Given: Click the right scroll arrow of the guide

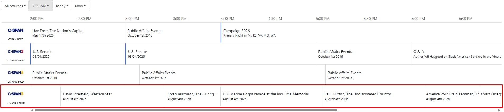Looking at the screenshot, I should [499, 110].
